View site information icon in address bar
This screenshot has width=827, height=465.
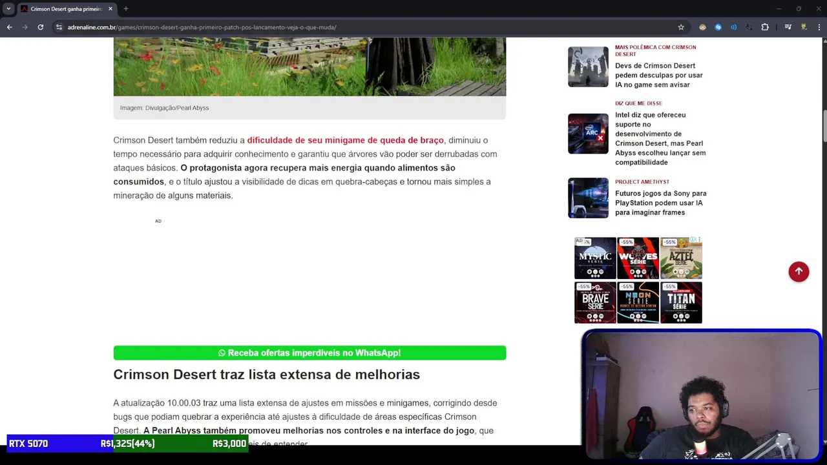tap(59, 27)
